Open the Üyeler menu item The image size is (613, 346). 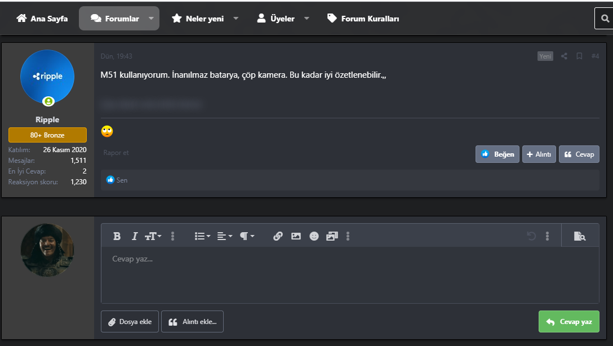pos(276,19)
